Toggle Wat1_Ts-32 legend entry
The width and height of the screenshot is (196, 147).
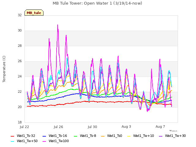23,136
